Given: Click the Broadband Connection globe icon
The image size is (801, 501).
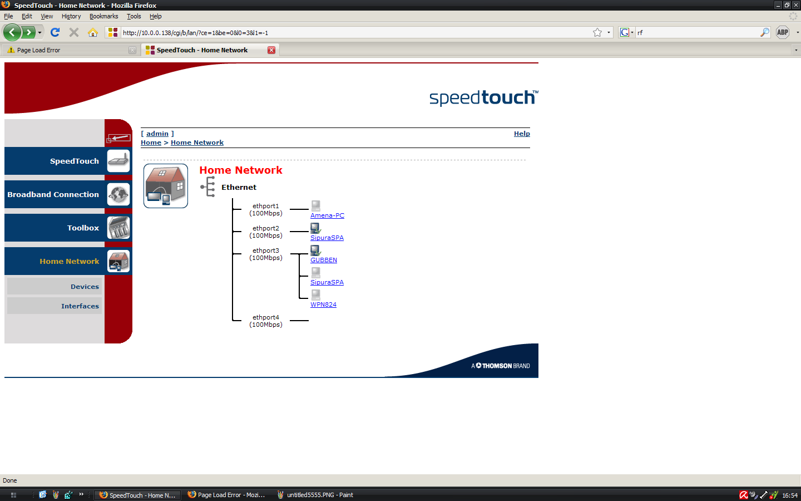Looking at the screenshot, I should pyautogui.click(x=118, y=194).
